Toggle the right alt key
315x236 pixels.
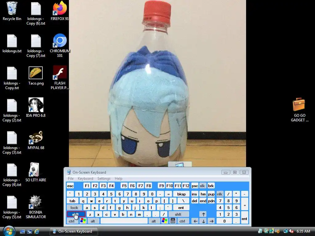point(154,221)
